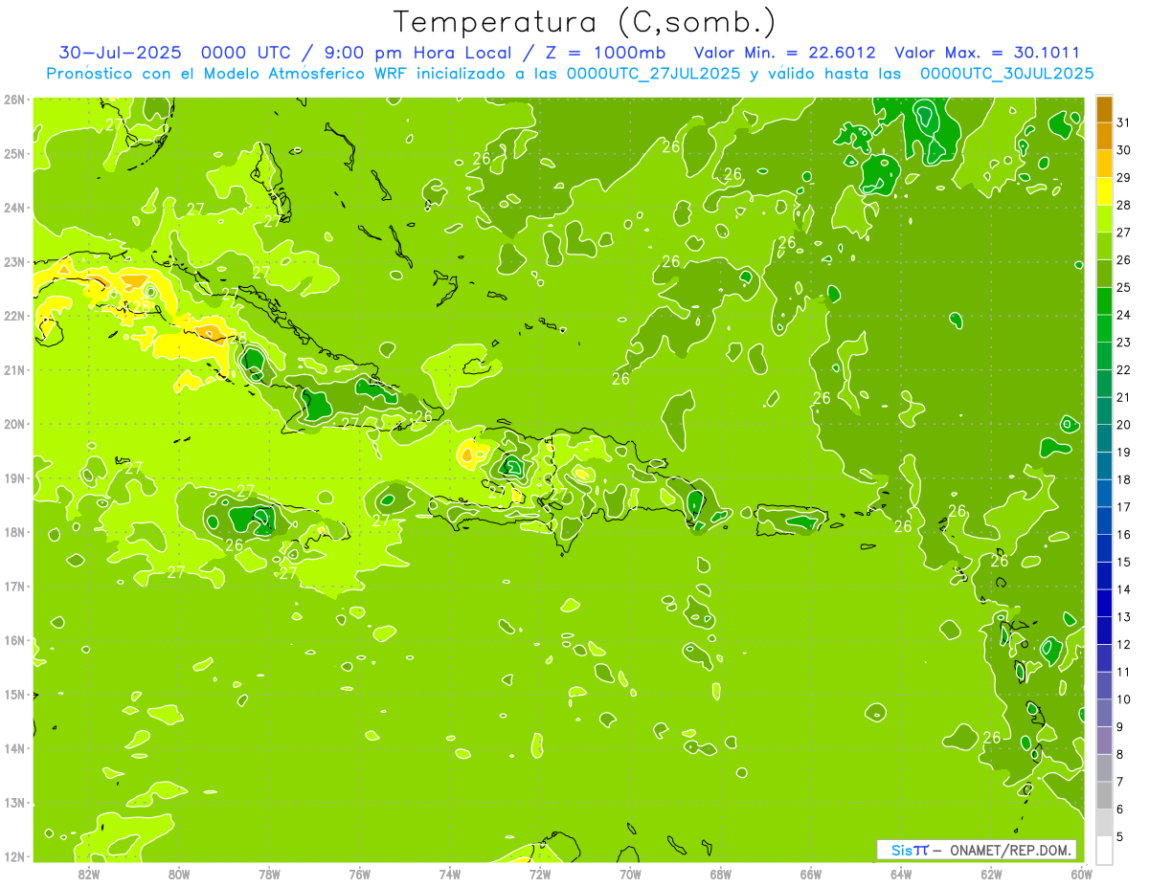The height and width of the screenshot is (887, 1149).
Task: Click the '23N' latitude axis label
Action: (x=15, y=261)
